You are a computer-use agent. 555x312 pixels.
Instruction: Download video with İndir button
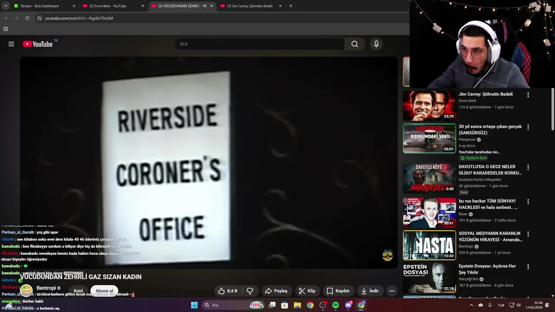(369, 291)
